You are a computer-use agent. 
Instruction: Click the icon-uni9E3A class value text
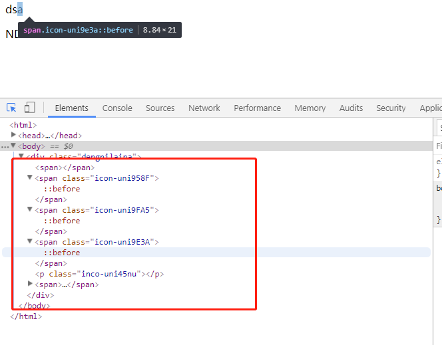tap(122, 242)
